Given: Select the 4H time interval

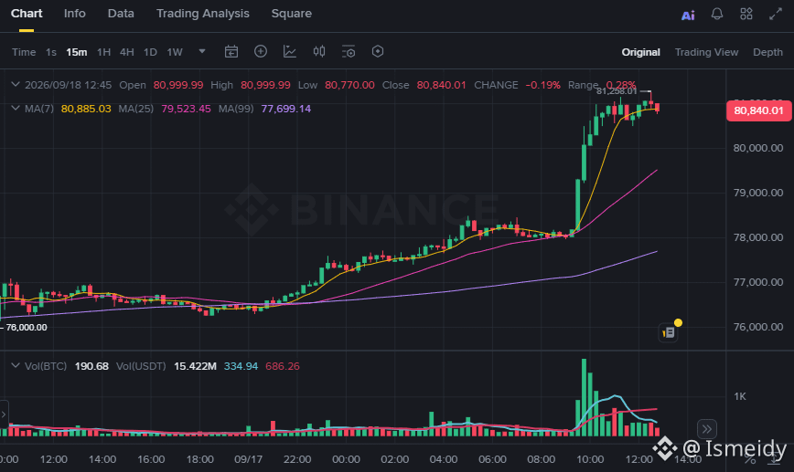Looking at the screenshot, I should 126,52.
